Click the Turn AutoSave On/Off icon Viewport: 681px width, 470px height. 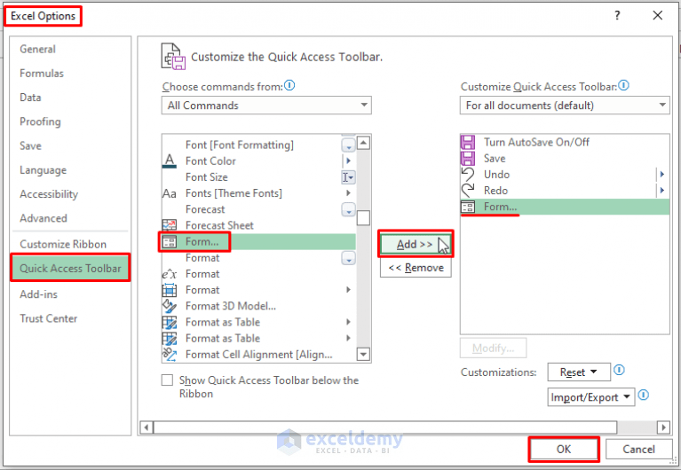point(468,143)
